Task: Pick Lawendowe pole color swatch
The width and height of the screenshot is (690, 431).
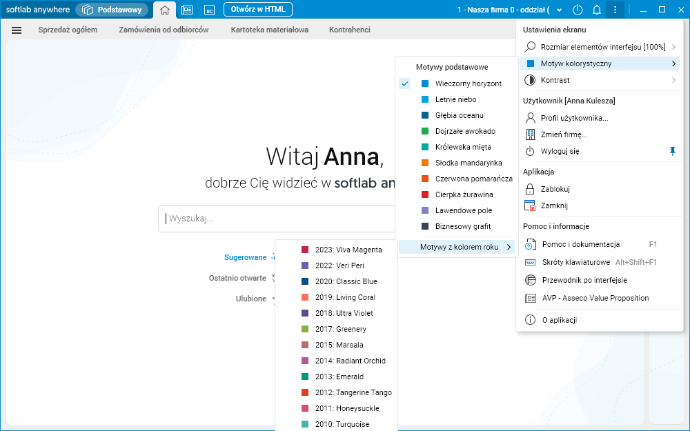Action: click(x=425, y=210)
